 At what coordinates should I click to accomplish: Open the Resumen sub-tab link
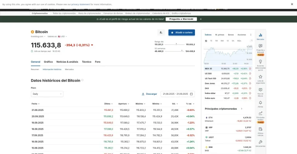click(x=35, y=69)
